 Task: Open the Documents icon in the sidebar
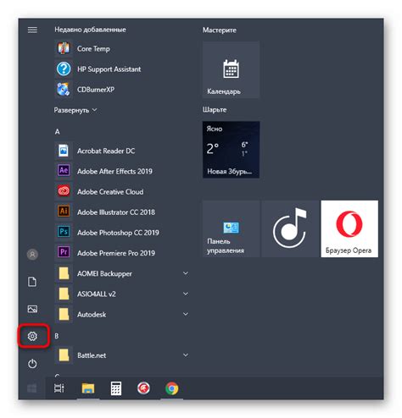click(32, 282)
